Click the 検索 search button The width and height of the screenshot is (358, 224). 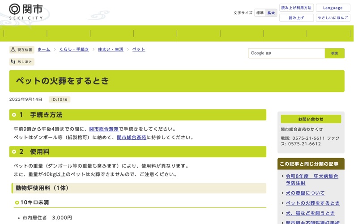[x=334, y=53]
